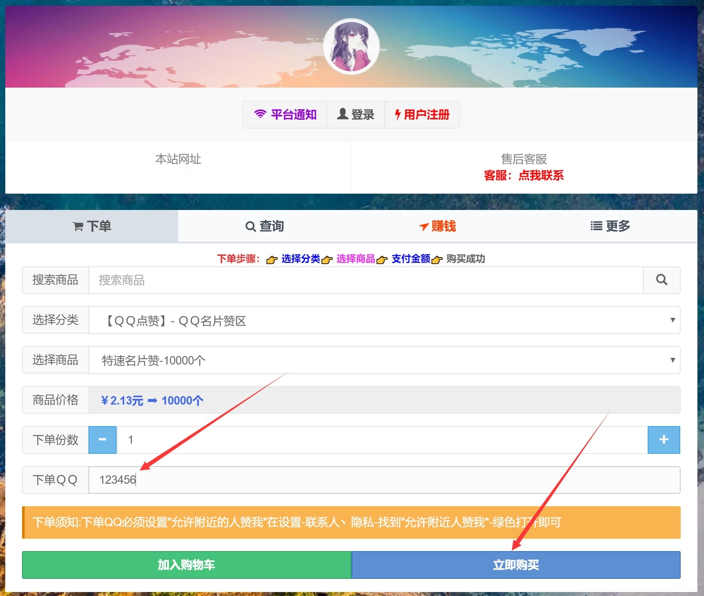Click the search magnifier icon button
The height and width of the screenshot is (596, 704).
(661, 280)
